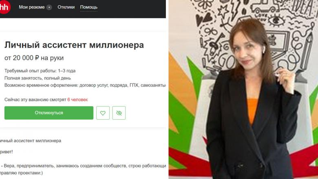The height and width of the screenshot is (179, 318).
Task: Add vacancy to favorites with heart icon
Action: tap(103, 113)
